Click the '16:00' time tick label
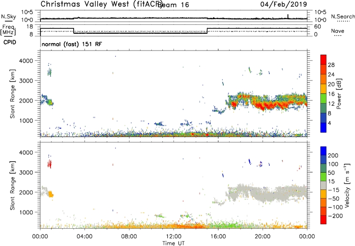The width and height of the screenshot is (355, 246). [x=218, y=237]
